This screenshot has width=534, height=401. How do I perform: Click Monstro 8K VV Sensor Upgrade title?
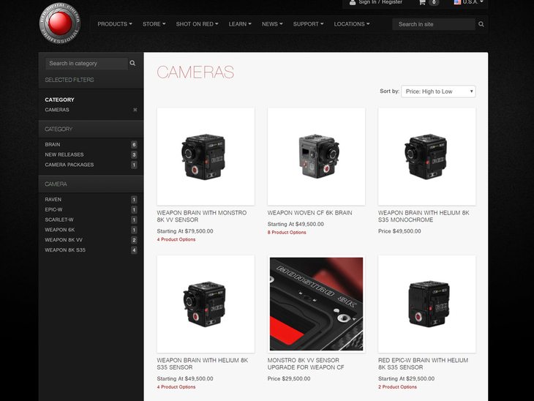(306, 364)
